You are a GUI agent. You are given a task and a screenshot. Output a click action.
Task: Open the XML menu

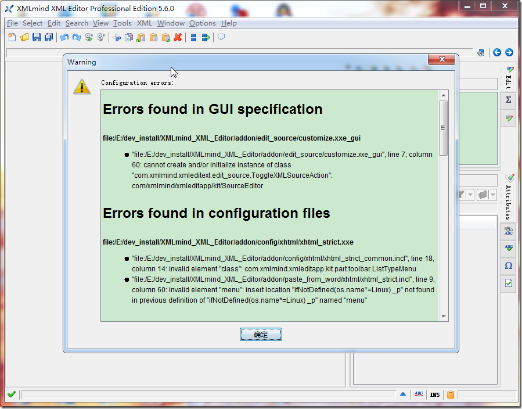(145, 23)
